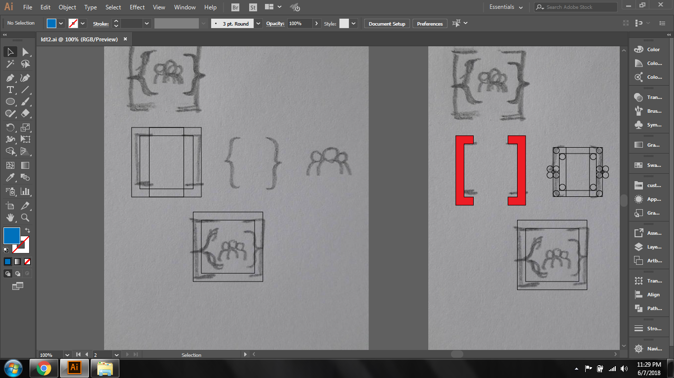Select the Gradient tool in the Tools panel
The image size is (674, 378).
(25, 165)
